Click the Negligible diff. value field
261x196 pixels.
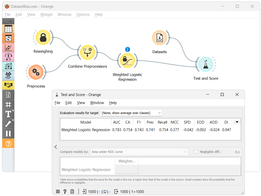(233, 152)
